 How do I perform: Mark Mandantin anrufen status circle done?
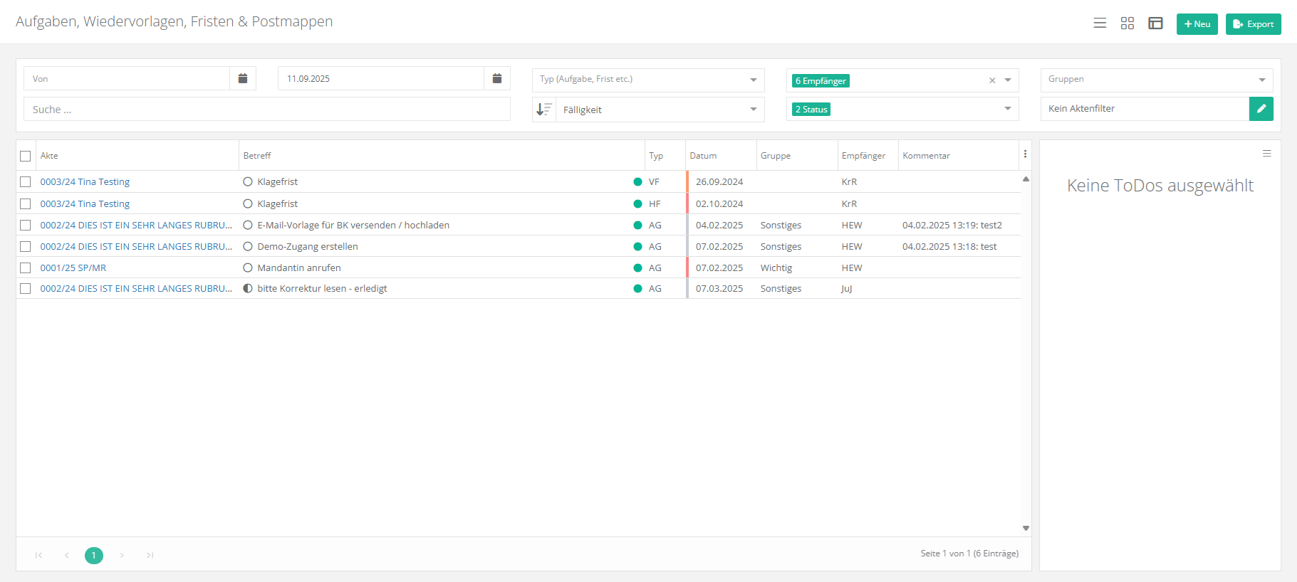tap(248, 268)
